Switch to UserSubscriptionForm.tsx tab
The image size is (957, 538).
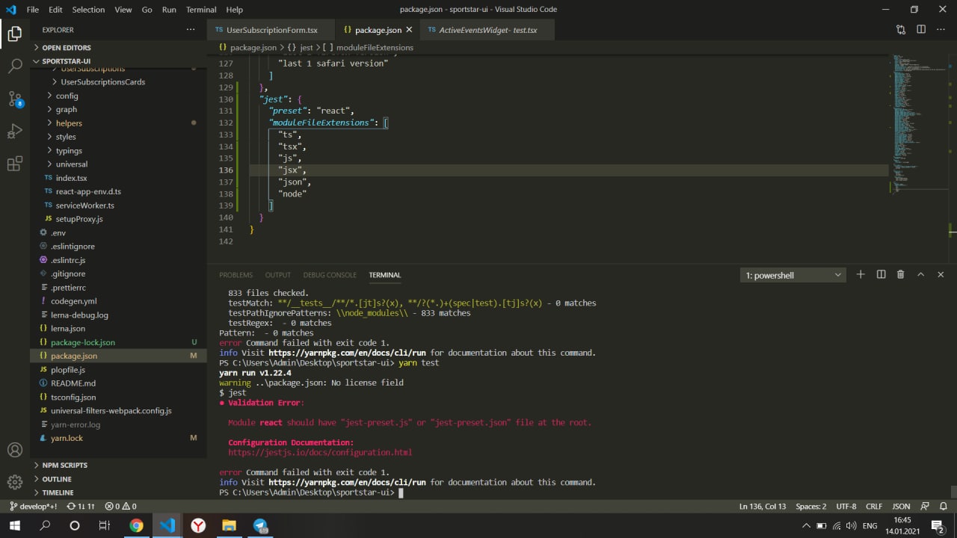[271, 30]
